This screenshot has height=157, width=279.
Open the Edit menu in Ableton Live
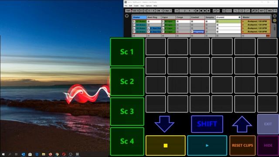pos(130,6)
